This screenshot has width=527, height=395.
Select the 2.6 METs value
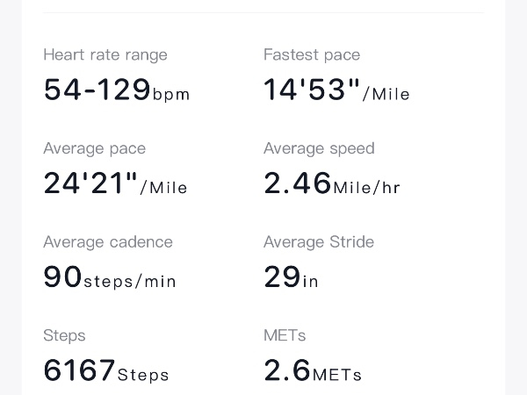click(287, 370)
